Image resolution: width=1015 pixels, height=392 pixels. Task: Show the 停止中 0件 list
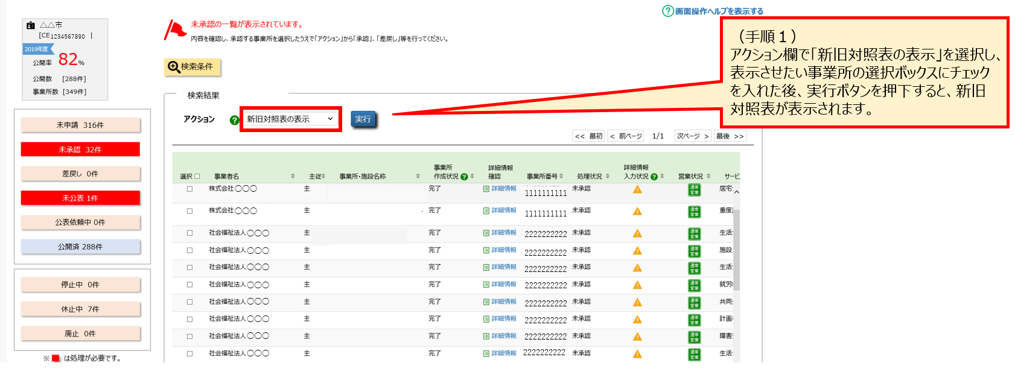pyautogui.click(x=80, y=285)
